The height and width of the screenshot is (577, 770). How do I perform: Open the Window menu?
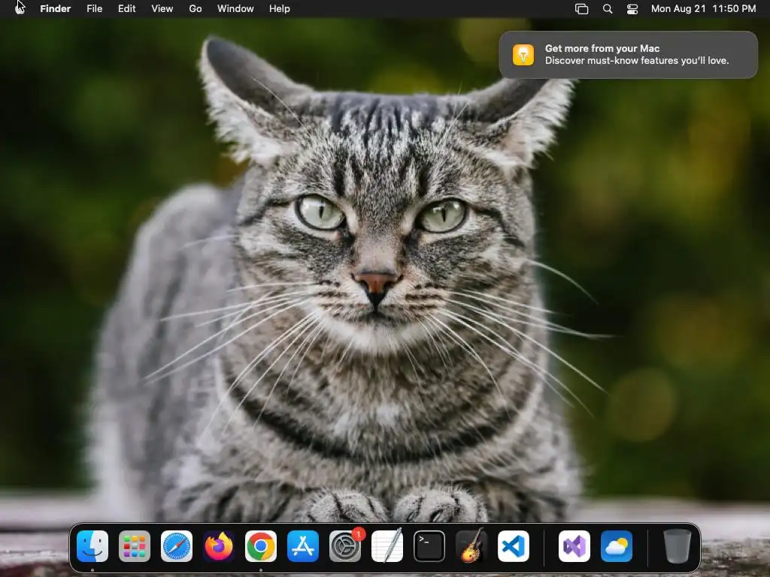235,9
